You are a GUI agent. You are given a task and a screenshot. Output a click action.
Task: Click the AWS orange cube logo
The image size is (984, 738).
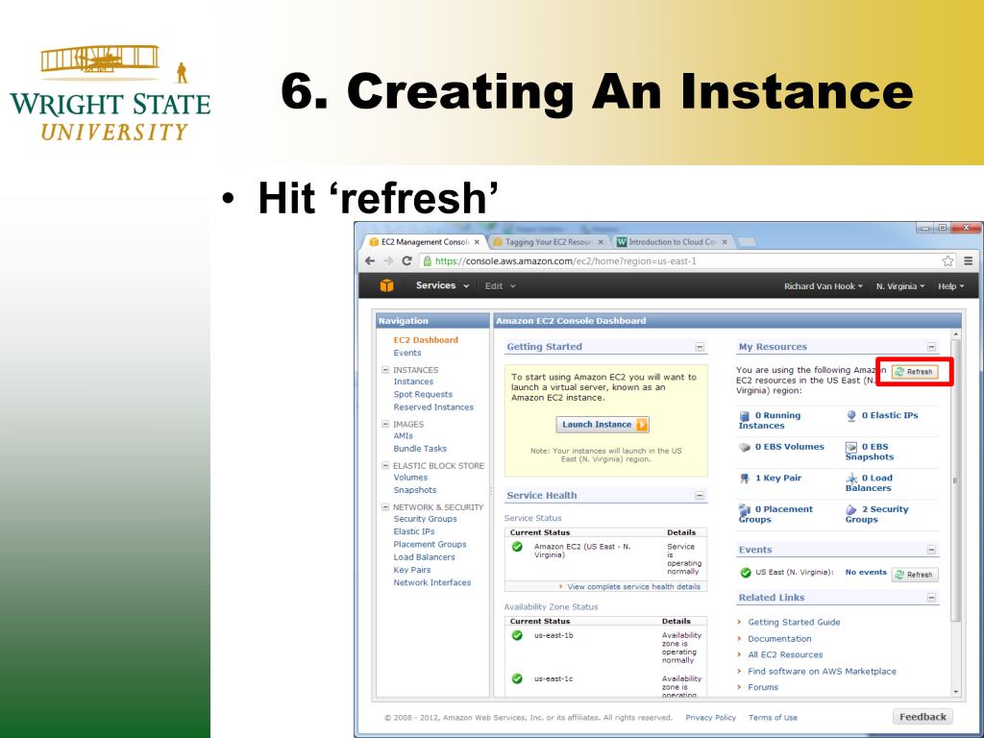pos(386,285)
